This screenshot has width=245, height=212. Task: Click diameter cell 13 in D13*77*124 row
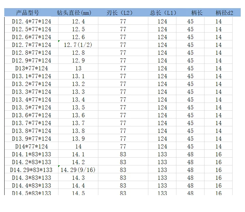pyautogui.click(x=78, y=68)
